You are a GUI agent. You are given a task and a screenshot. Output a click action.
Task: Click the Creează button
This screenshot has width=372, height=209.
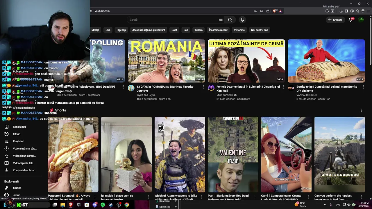coord(335,20)
